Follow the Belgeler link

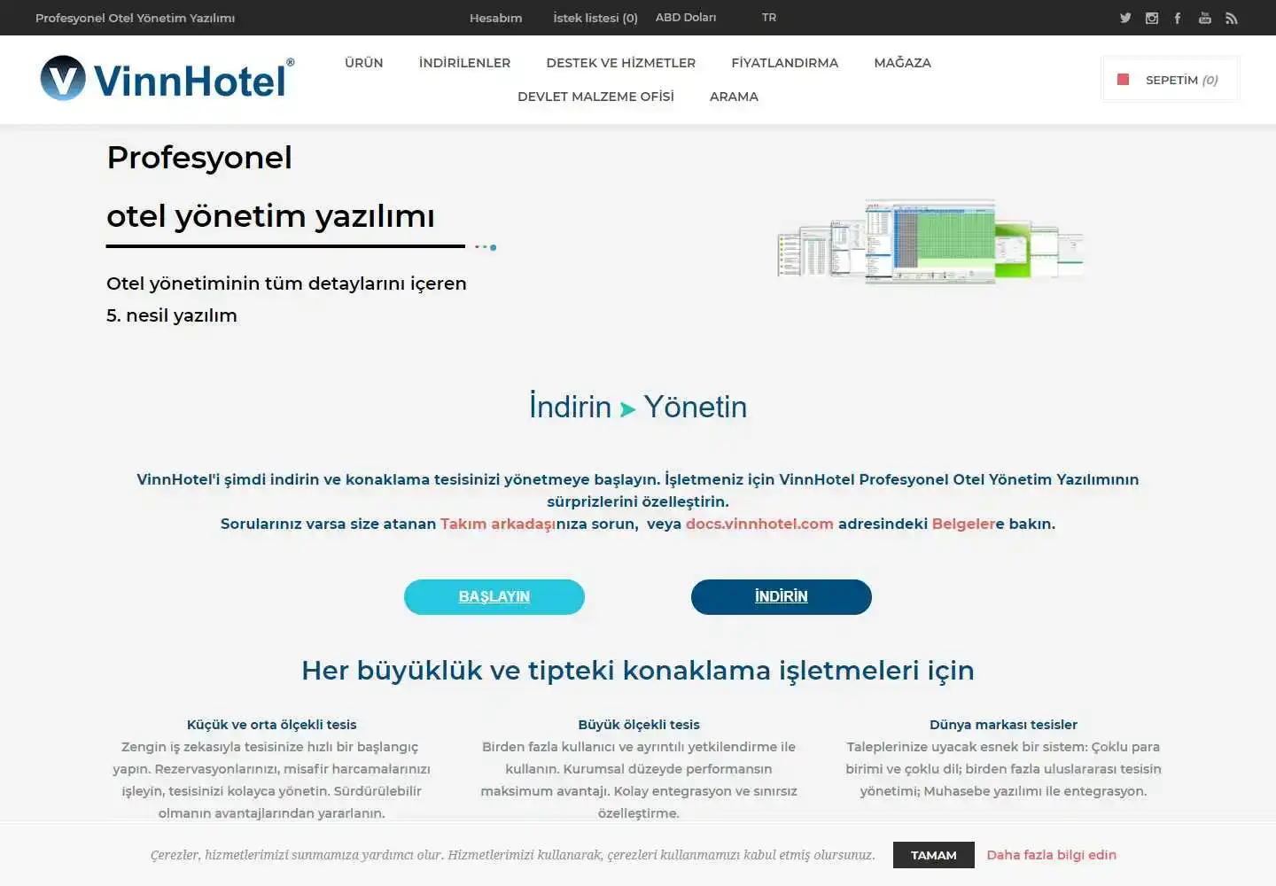[x=963, y=524]
